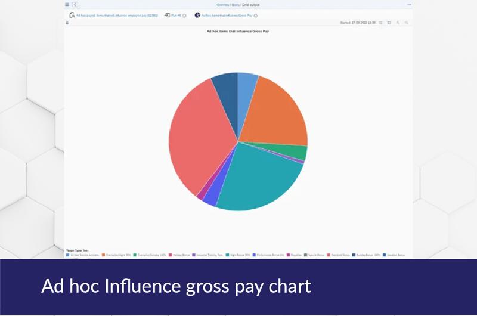Viewport: 477px width, 316px height.
Task: Click the Sunday Bonus 100% legend swatch
Action: (x=354, y=255)
